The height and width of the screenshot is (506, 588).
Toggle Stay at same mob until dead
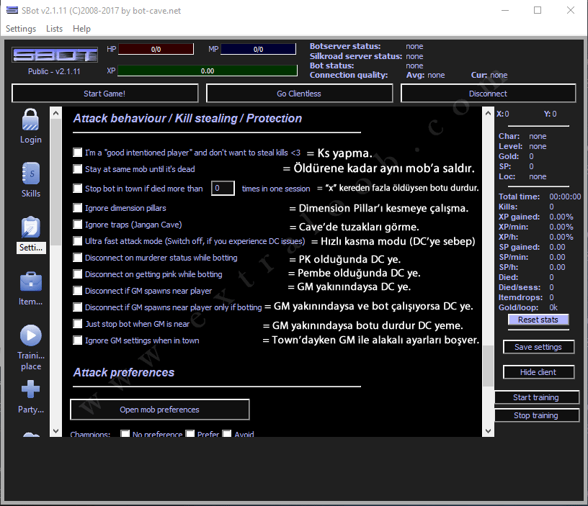pyautogui.click(x=78, y=169)
